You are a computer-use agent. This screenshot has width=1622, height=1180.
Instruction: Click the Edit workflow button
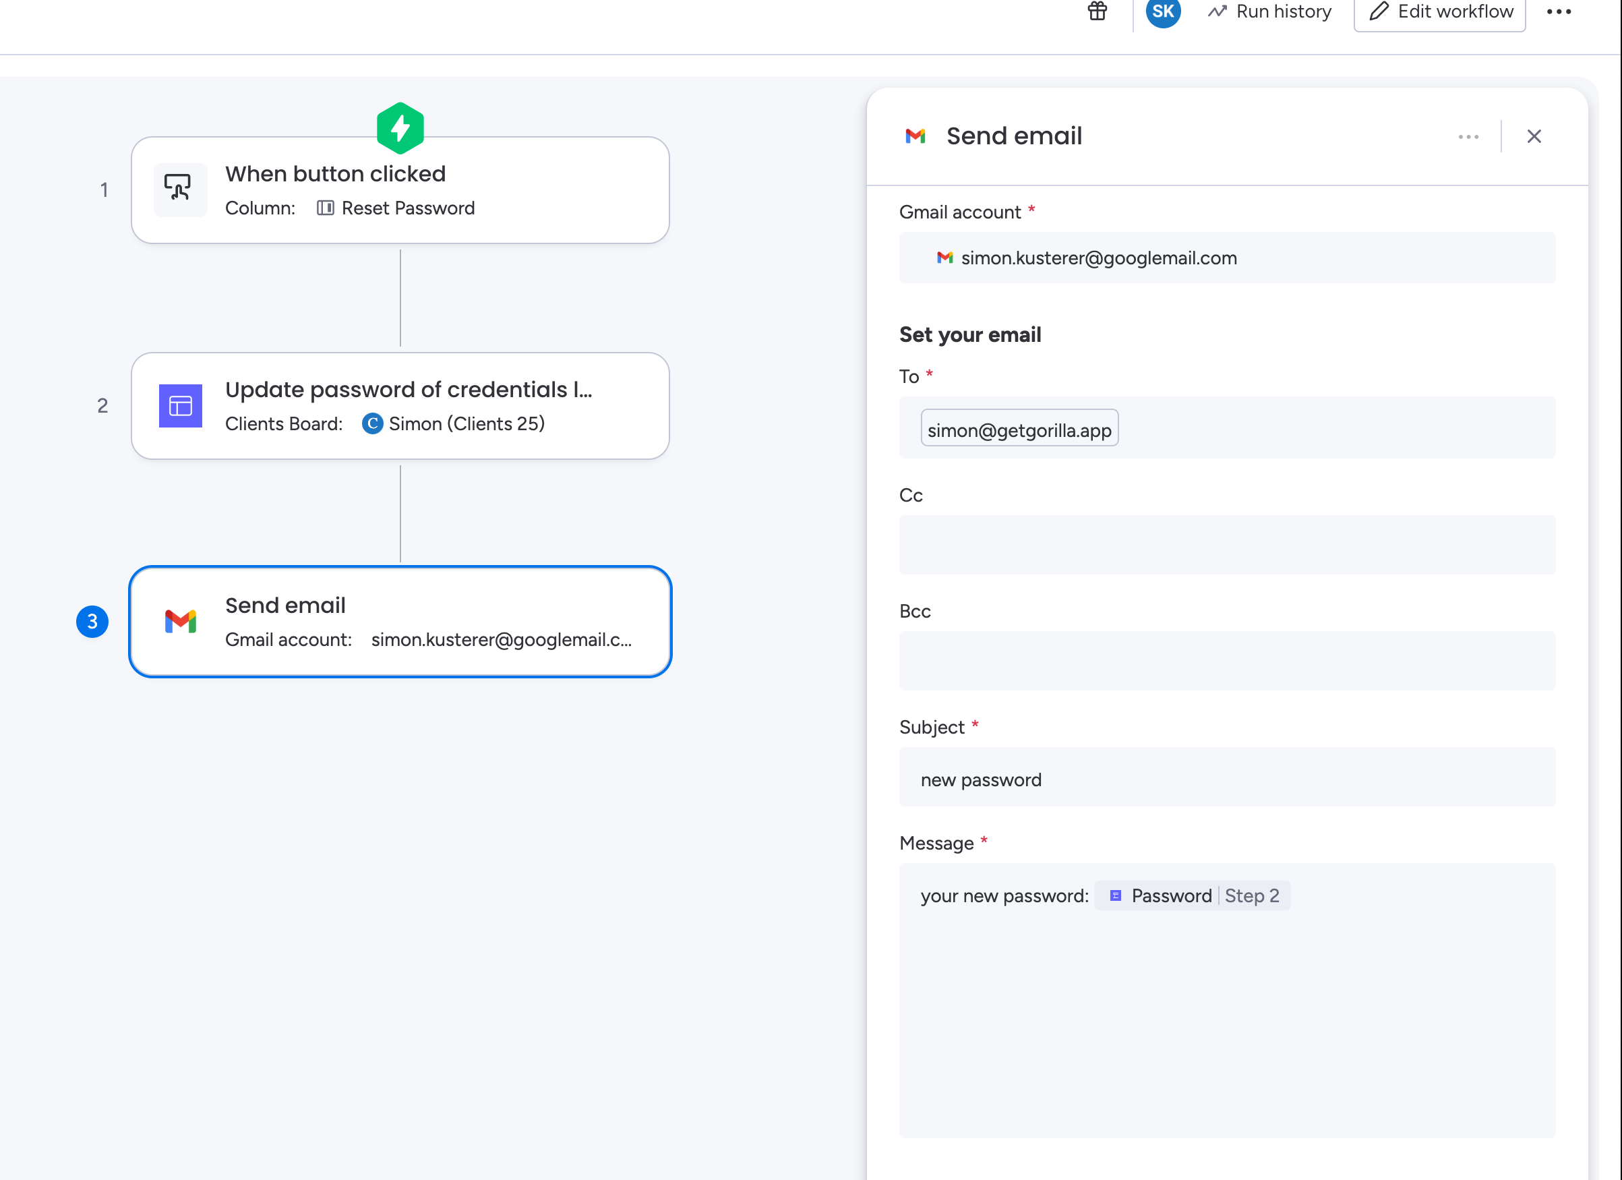click(x=1439, y=11)
